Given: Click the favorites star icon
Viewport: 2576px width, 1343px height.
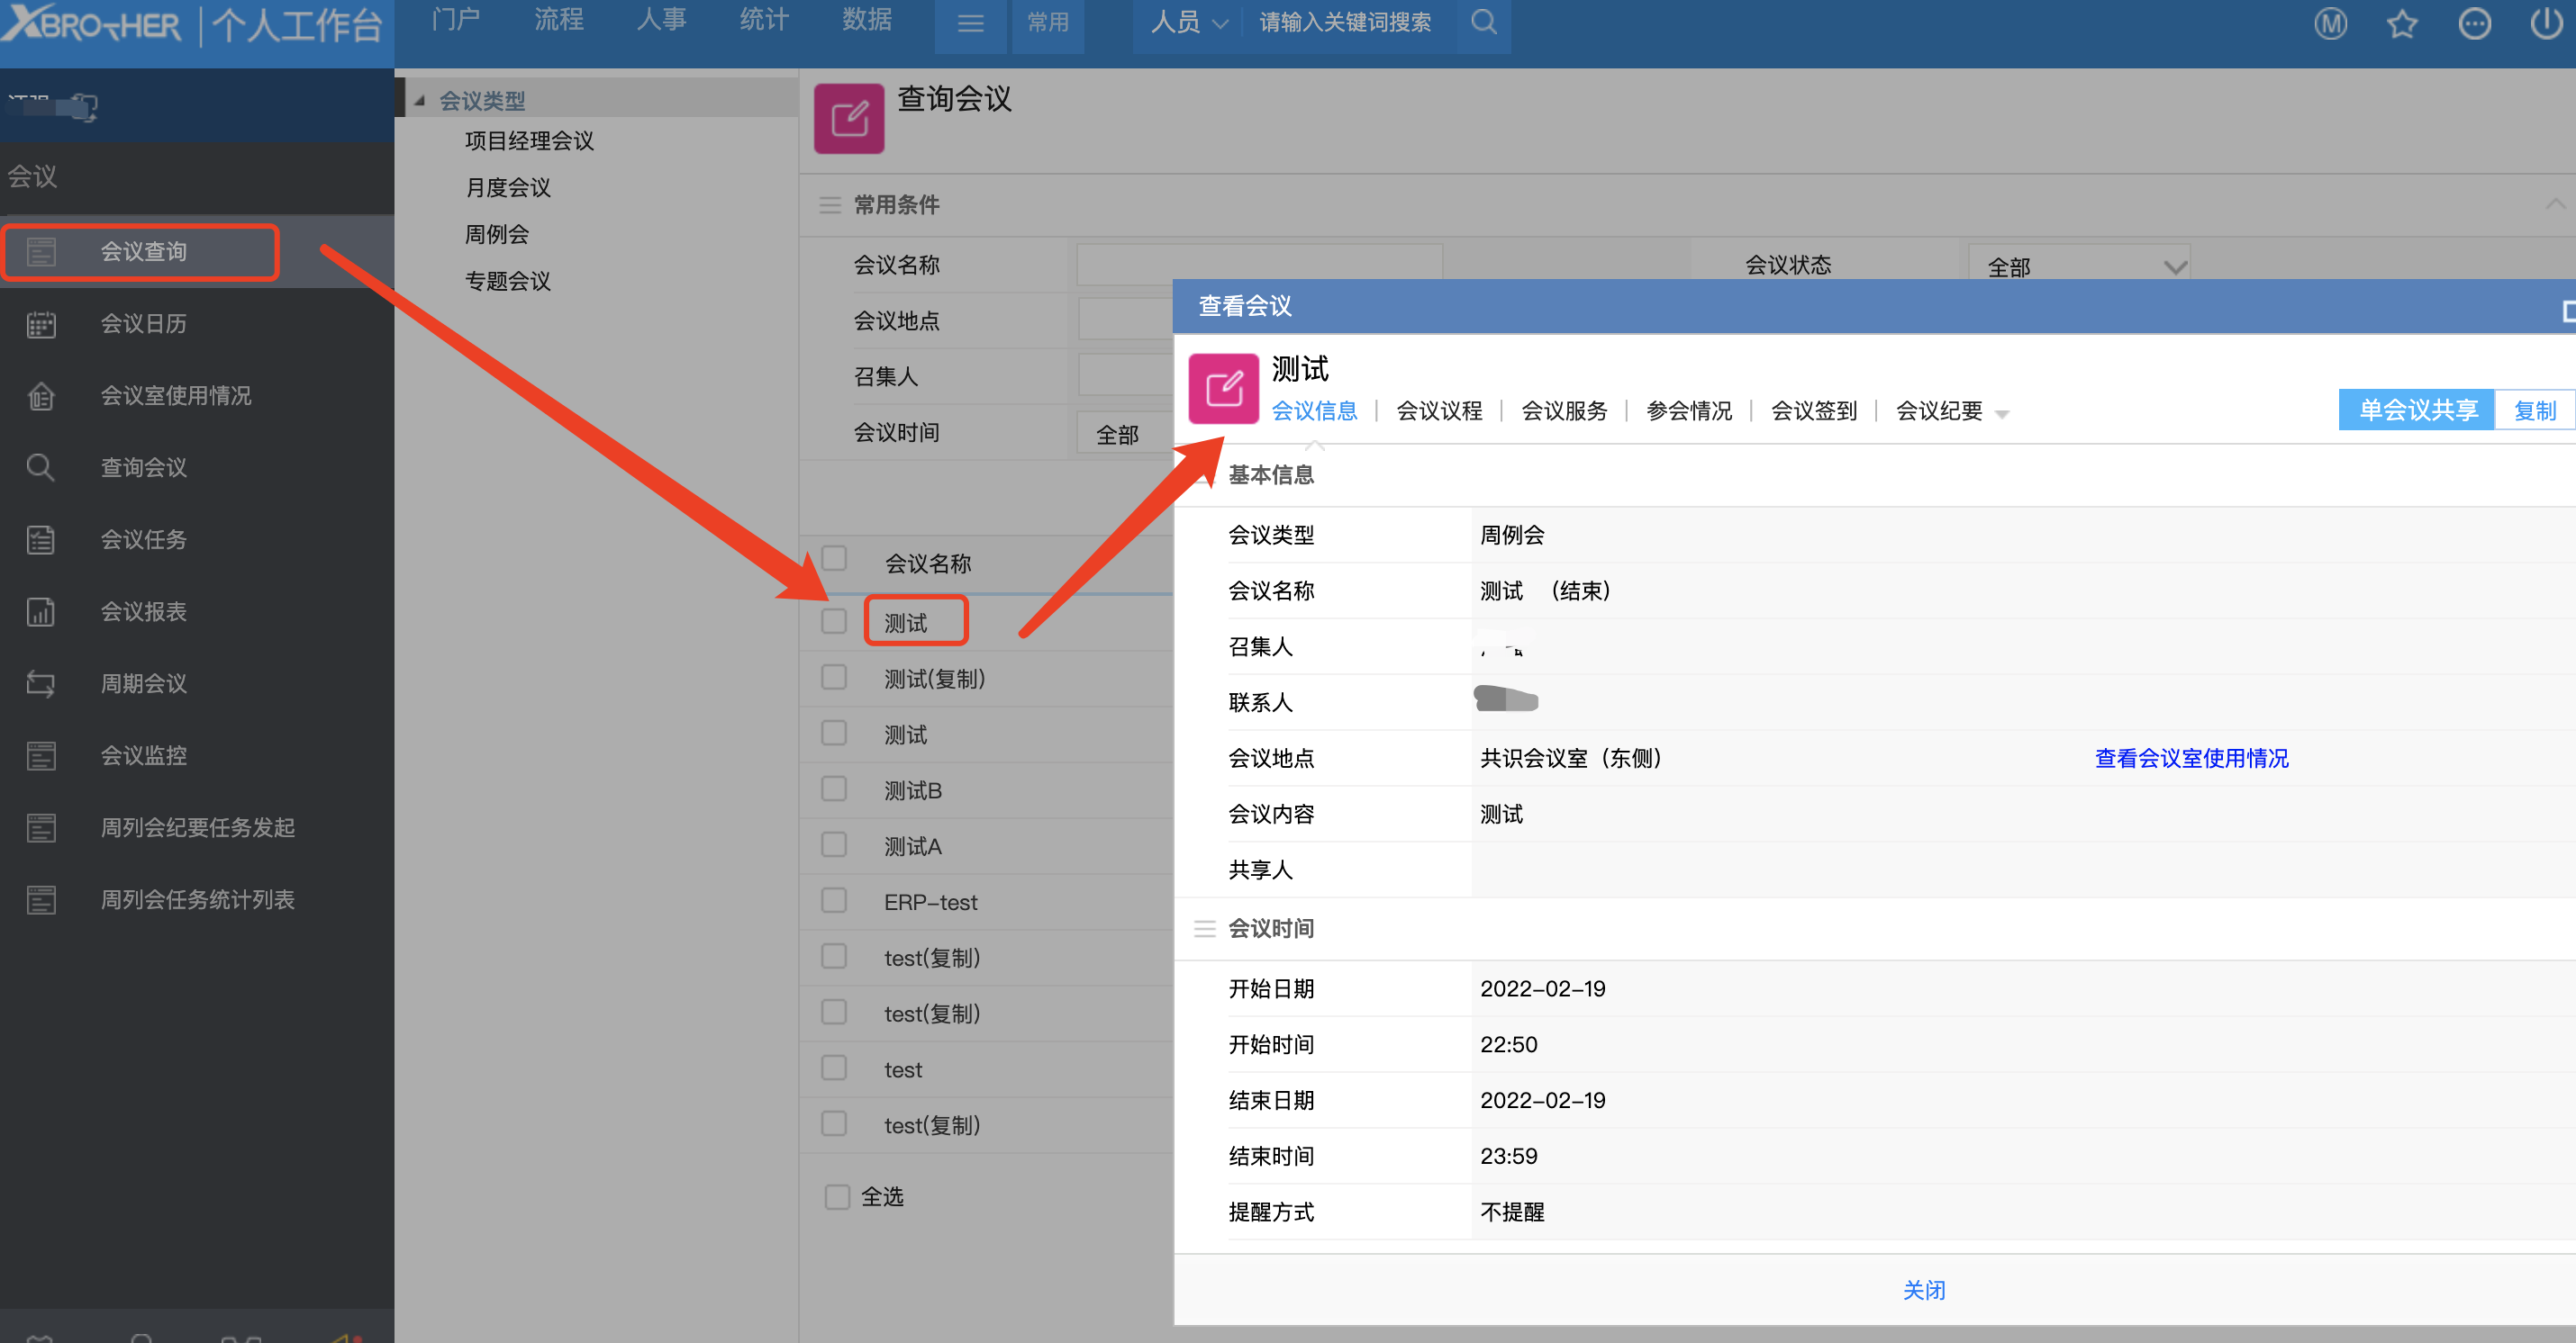Looking at the screenshot, I should pyautogui.click(x=2402, y=24).
